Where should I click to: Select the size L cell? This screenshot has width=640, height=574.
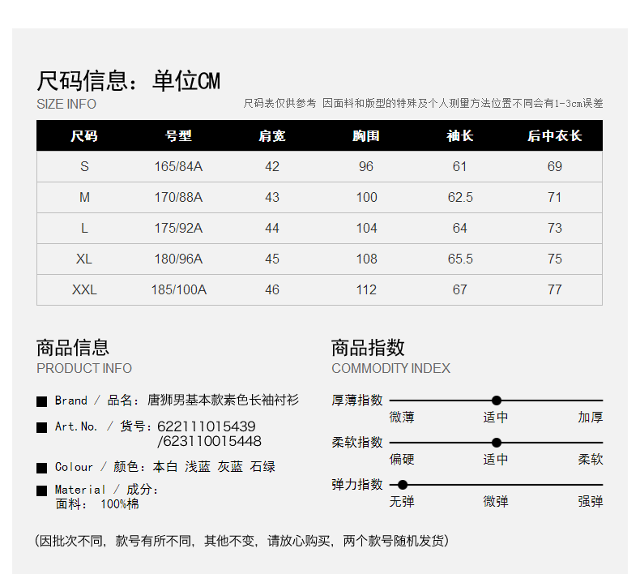(x=84, y=228)
